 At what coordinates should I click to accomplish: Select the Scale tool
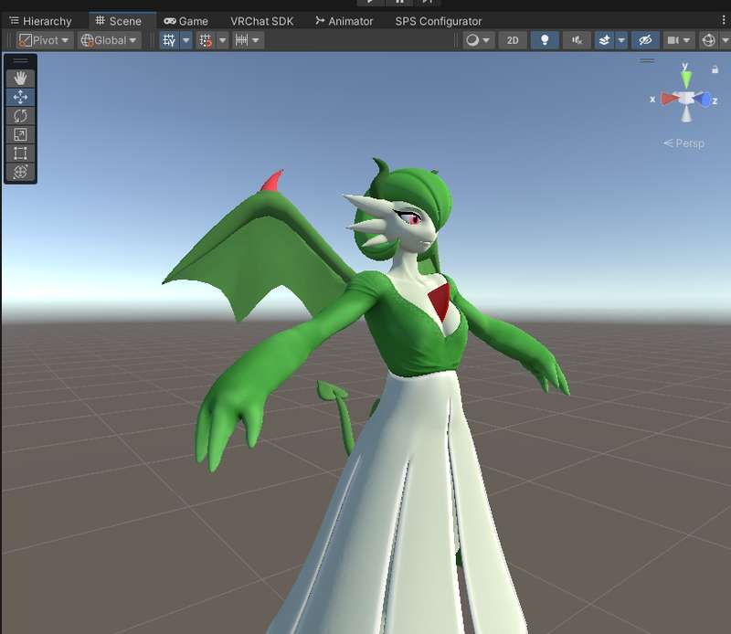pyautogui.click(x=20, y=134)
